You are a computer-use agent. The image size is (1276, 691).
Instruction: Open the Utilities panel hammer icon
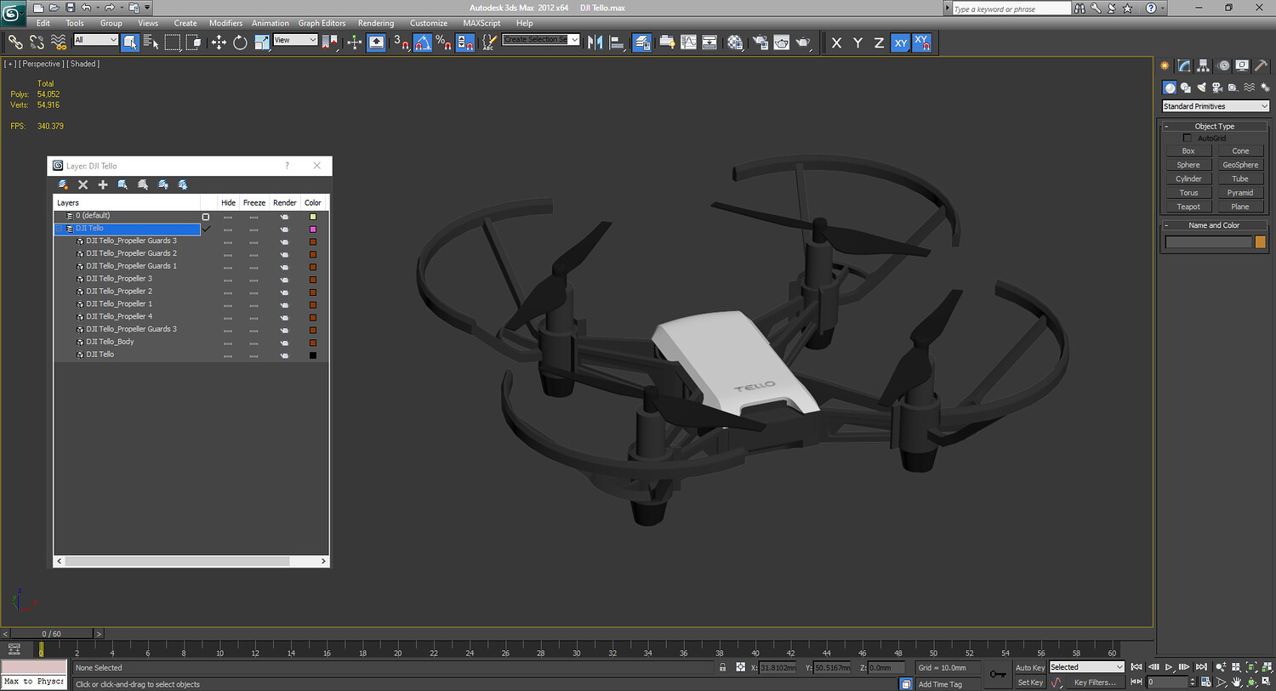click(1261, 65)
